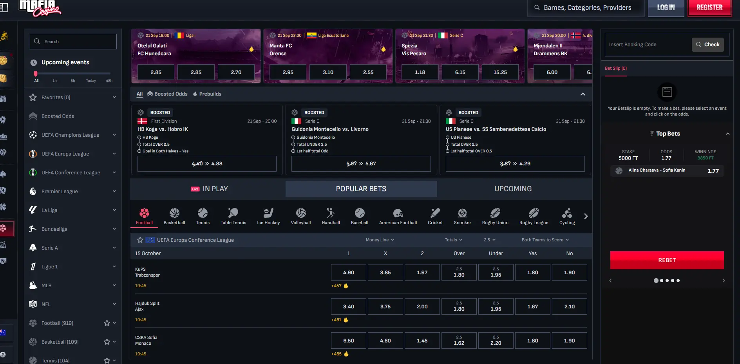Image resolution: width=740 pixels, height=364 pixels.
Task: Open the 2.5 totals line dropdown
Action: point(490,240)
